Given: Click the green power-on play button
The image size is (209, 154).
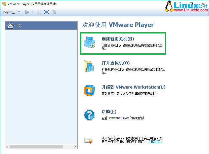Looking at the screenshot, I should tap(27, 12).
